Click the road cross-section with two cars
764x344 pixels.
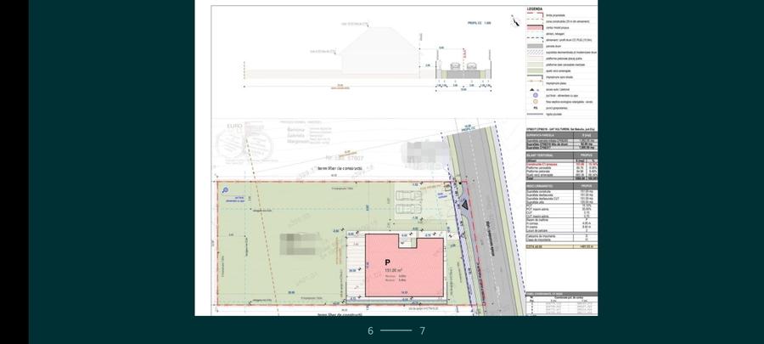(463, 66)
